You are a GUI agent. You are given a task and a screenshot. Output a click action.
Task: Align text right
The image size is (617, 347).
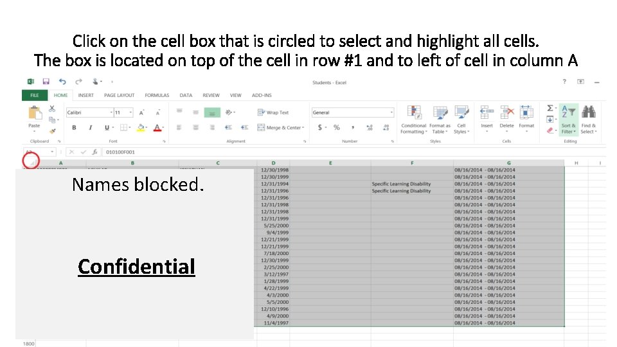point(212,127)
